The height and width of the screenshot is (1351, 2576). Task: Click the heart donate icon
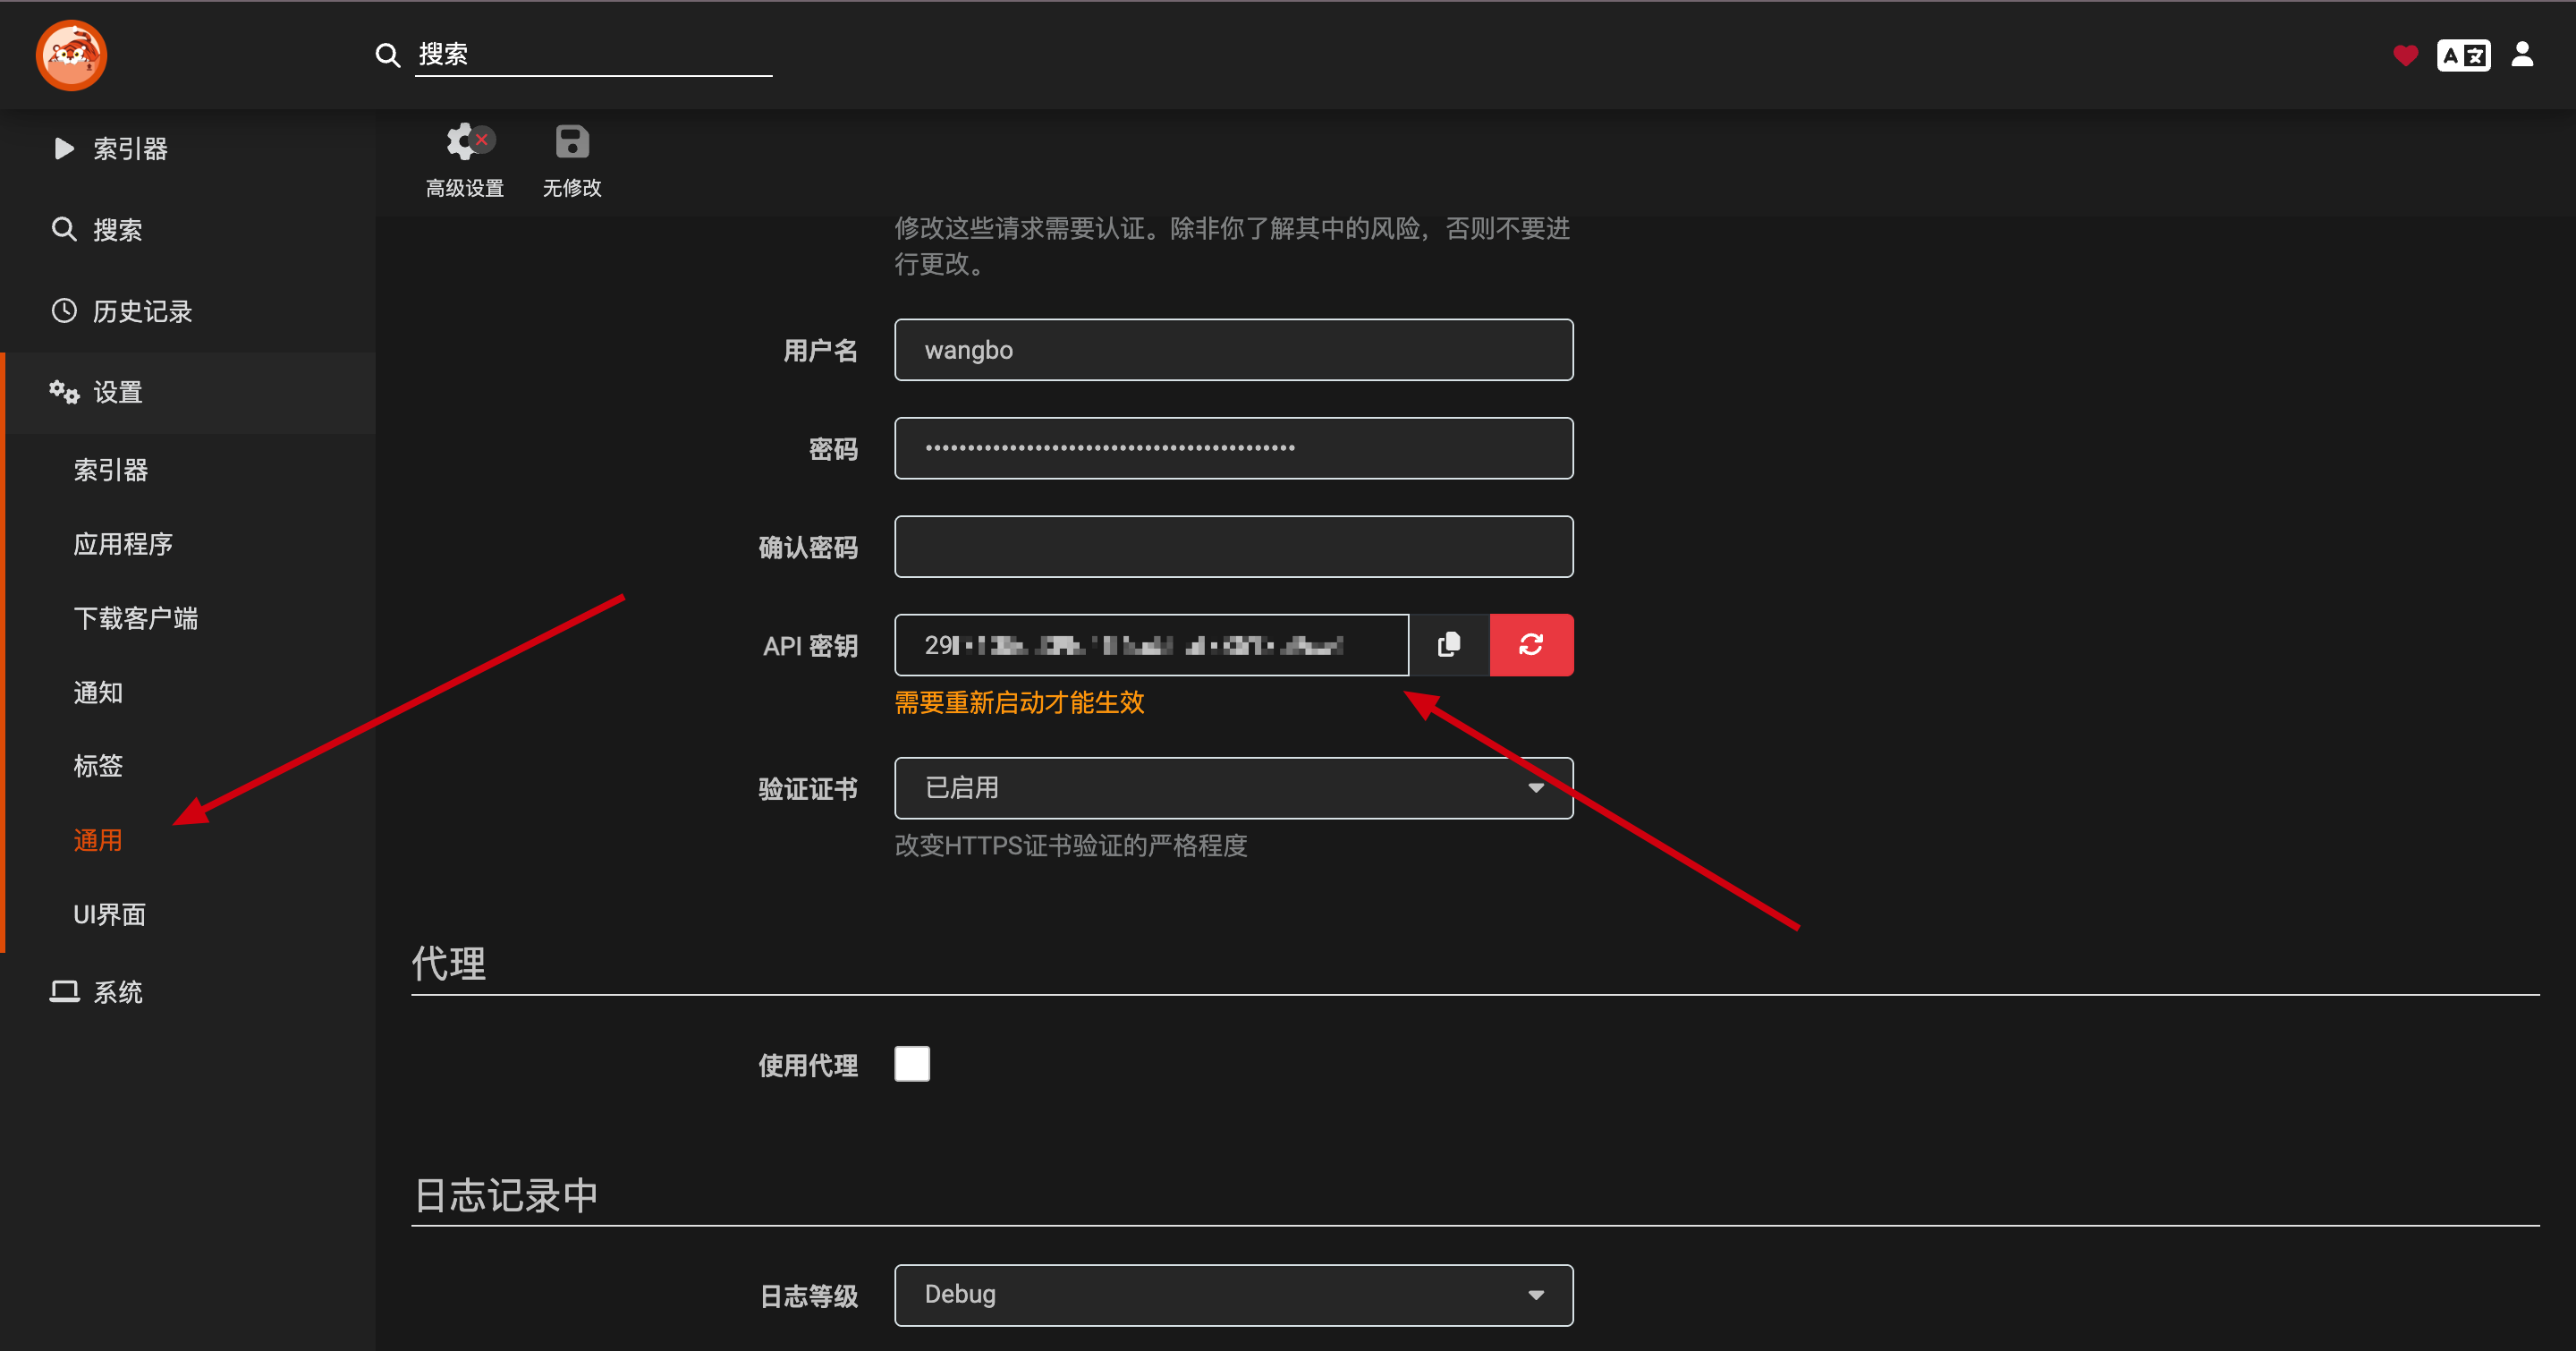(x=2405, y=55)
